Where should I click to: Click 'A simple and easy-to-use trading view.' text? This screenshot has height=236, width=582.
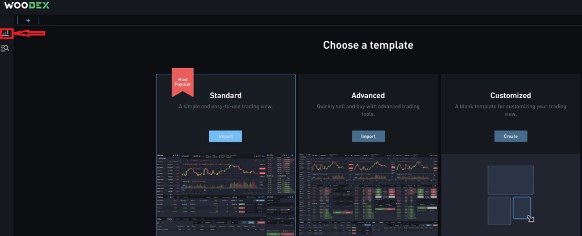pyautogui.click(x=226, y=106)
